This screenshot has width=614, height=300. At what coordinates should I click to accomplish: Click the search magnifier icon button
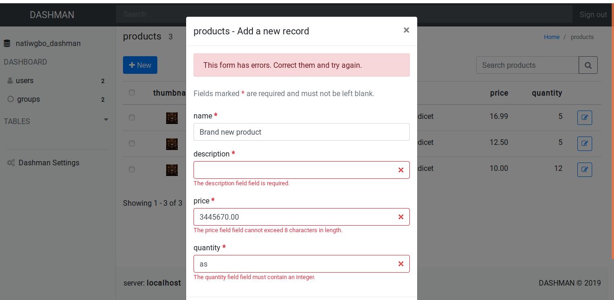(x=588, y=65)
